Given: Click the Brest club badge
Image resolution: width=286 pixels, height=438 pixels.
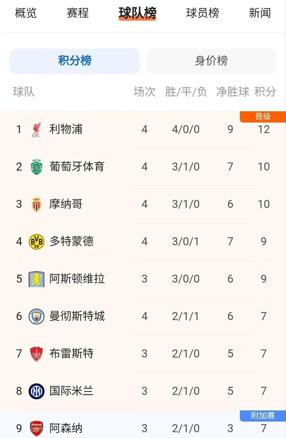Looking at the screenshot, I should (38, 353).
